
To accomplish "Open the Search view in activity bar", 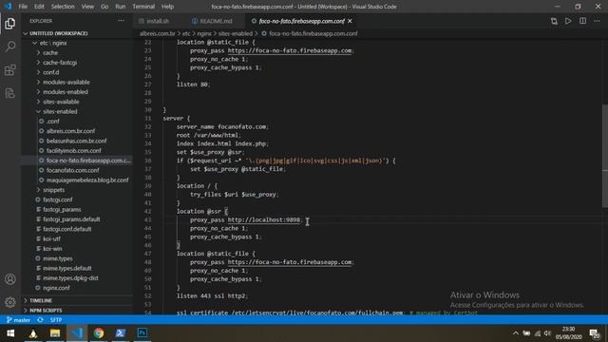I will [x=10, y=47].
